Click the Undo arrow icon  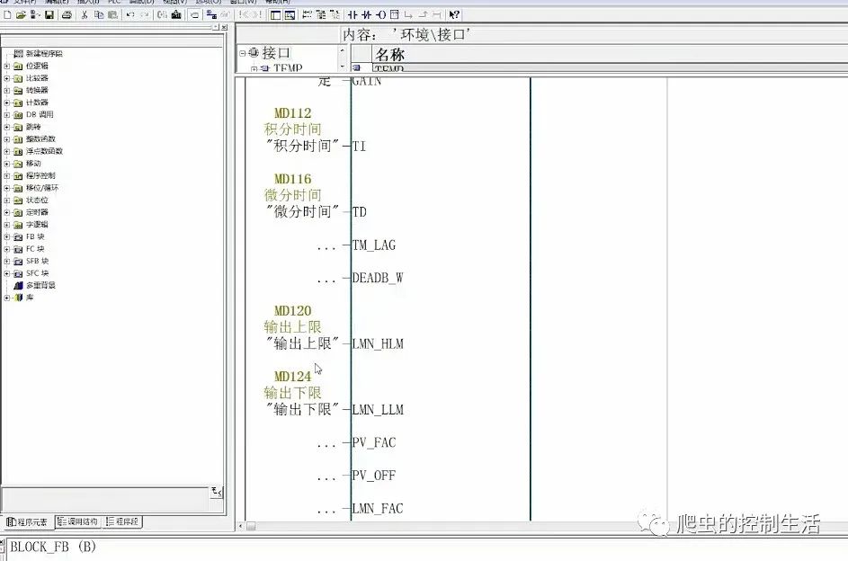click(x=130, y=15)
